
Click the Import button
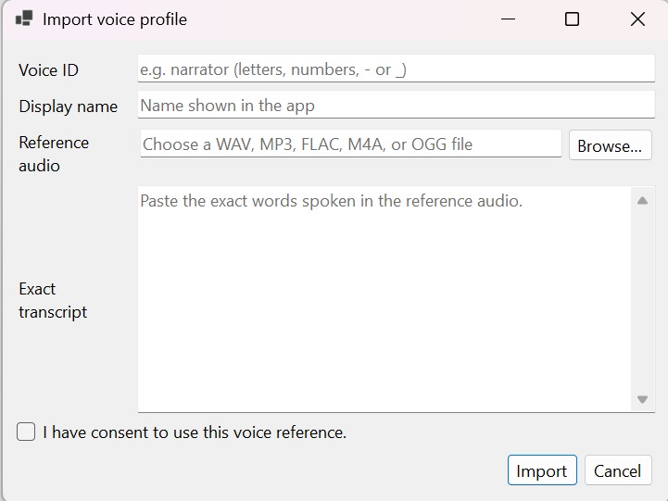click(x=542, y=470)
